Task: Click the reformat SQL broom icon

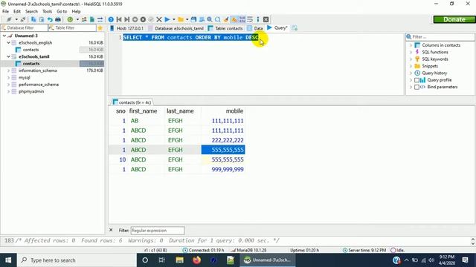Action: click(226, 19)
